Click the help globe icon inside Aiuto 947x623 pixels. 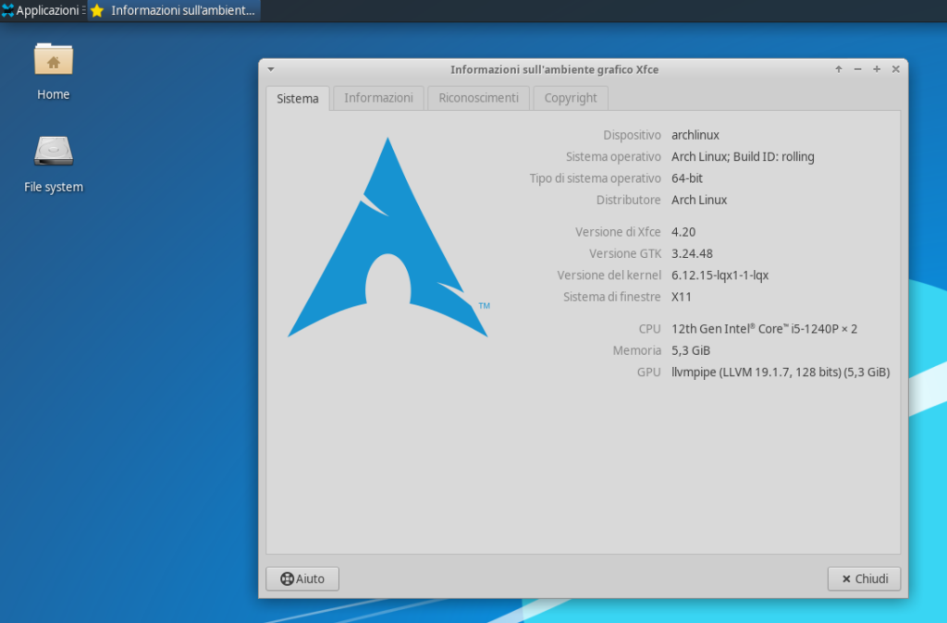pyautogui.click(x=287, y=579)
